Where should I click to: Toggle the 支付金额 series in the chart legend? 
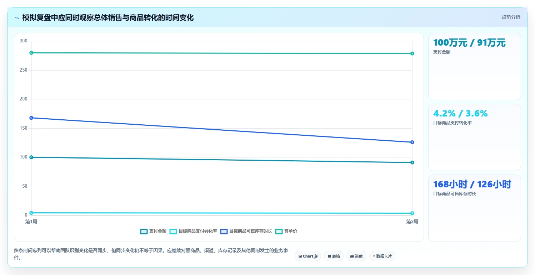click(153, 231)
